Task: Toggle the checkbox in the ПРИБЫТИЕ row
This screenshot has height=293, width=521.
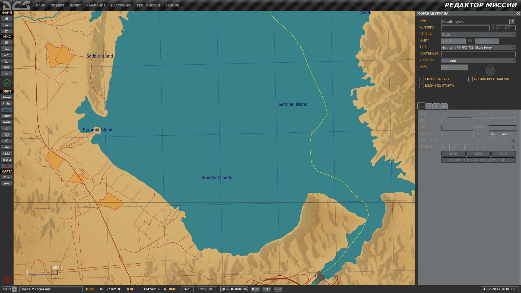Action: (x=513, y=147)
